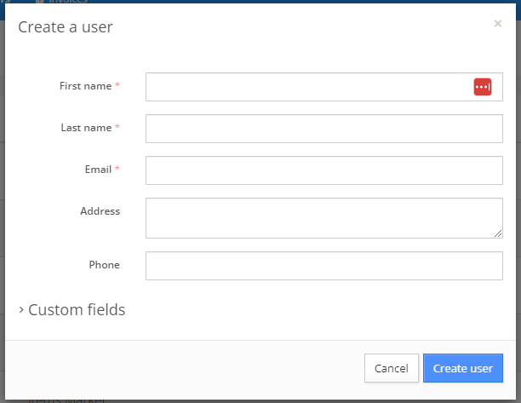Viewport: 521px width, 403px height.
Task: Click the Last name label
Action: click(86, 128)
